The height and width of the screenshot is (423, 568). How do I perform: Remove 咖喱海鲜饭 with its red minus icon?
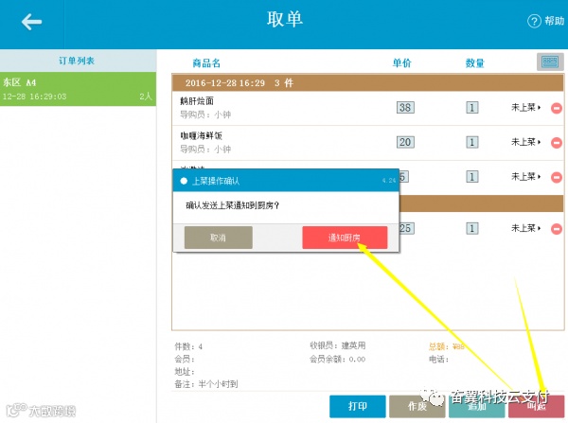[x=557, y=143]
